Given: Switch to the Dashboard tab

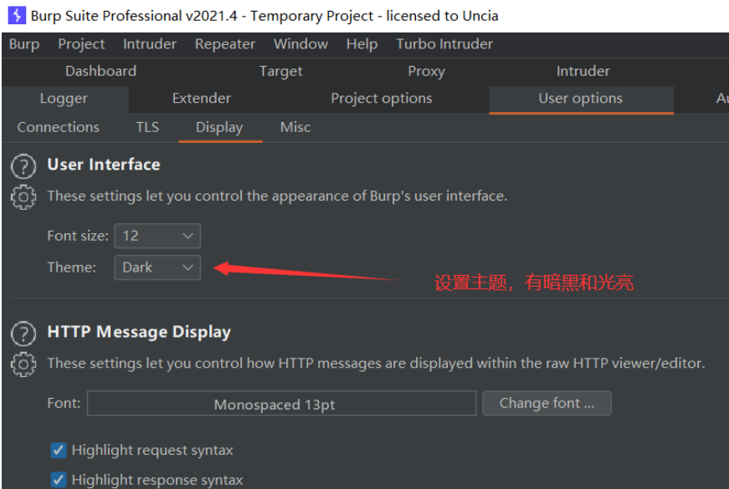Looking at the screenshot, I should 101,71.
